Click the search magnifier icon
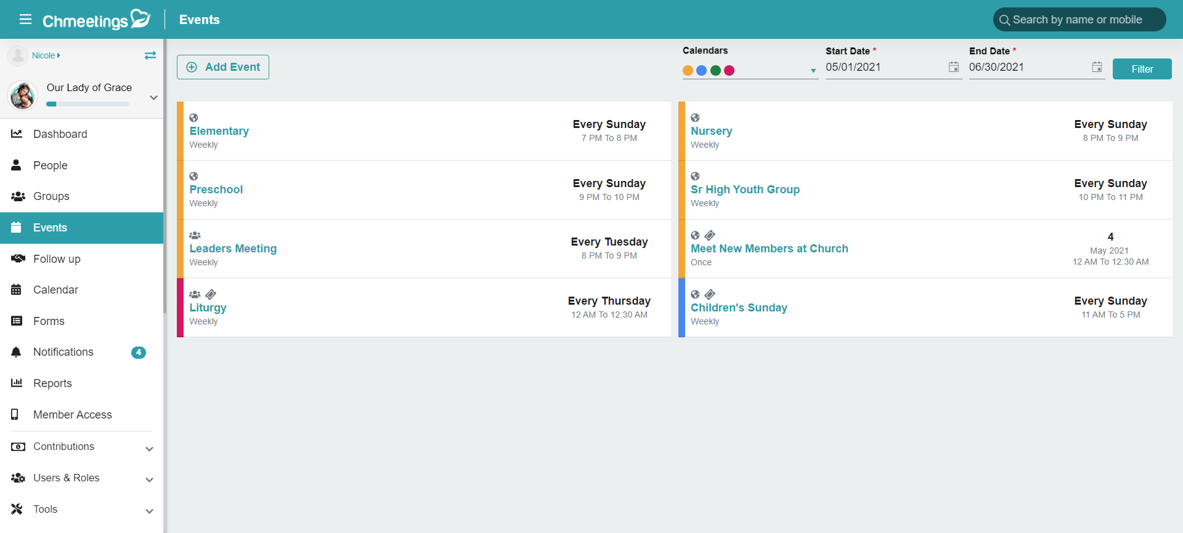Image resolution: width=1183 pixels, height=533 pixels. coord(1004,20)
